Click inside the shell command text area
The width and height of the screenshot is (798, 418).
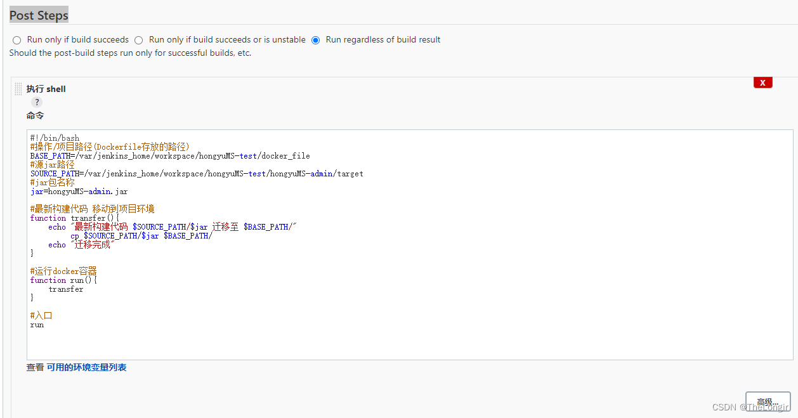(x=410, y=245)
